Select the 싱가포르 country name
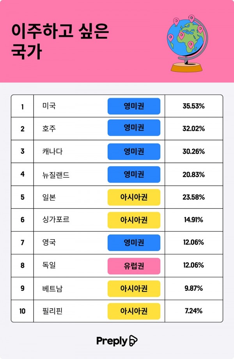The width and height of the screenshot is (234, 359). (x=56, y=220)
